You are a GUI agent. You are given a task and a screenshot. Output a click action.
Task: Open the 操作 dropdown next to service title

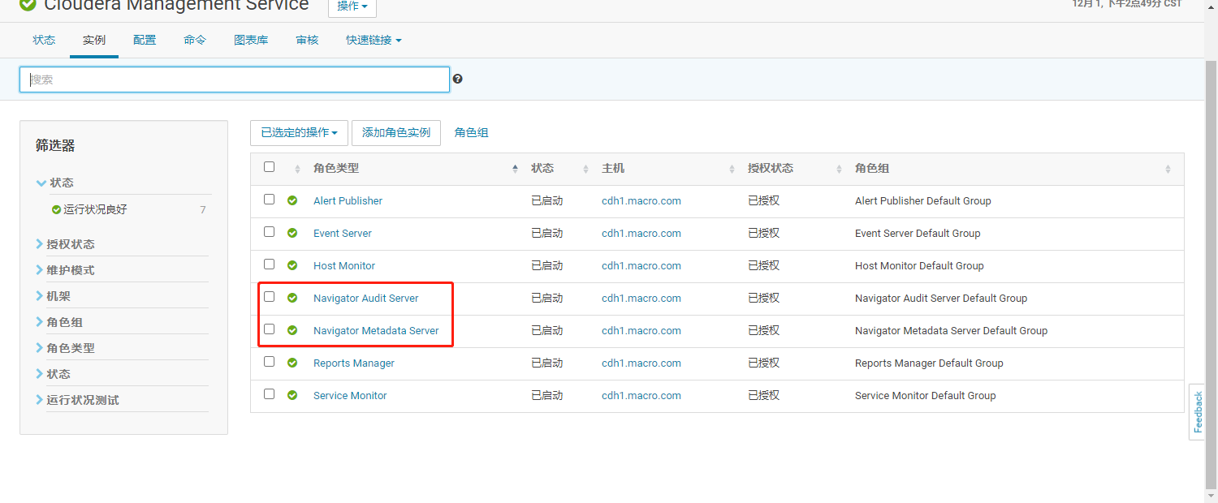(x=352, y=6)
